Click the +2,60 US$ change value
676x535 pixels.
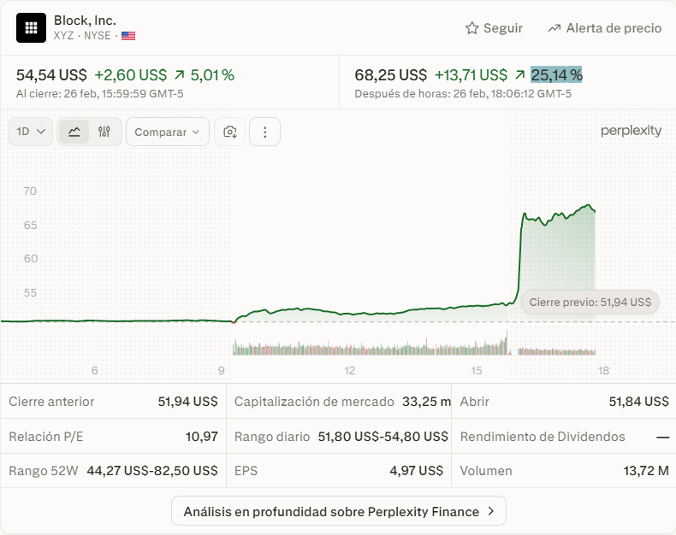point(131,75)
